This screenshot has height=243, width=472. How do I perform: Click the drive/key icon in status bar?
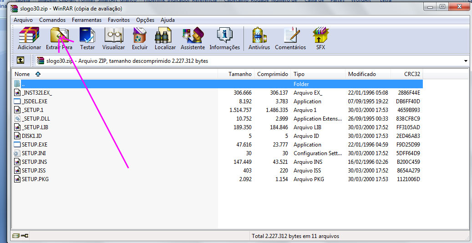pos(21,236)
